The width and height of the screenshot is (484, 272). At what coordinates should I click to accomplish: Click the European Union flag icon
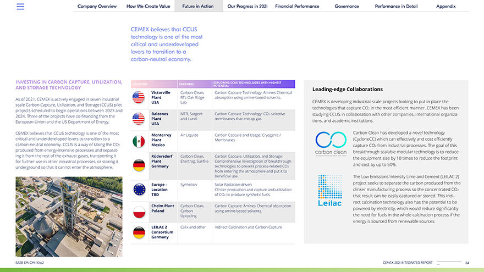point(139,190)
